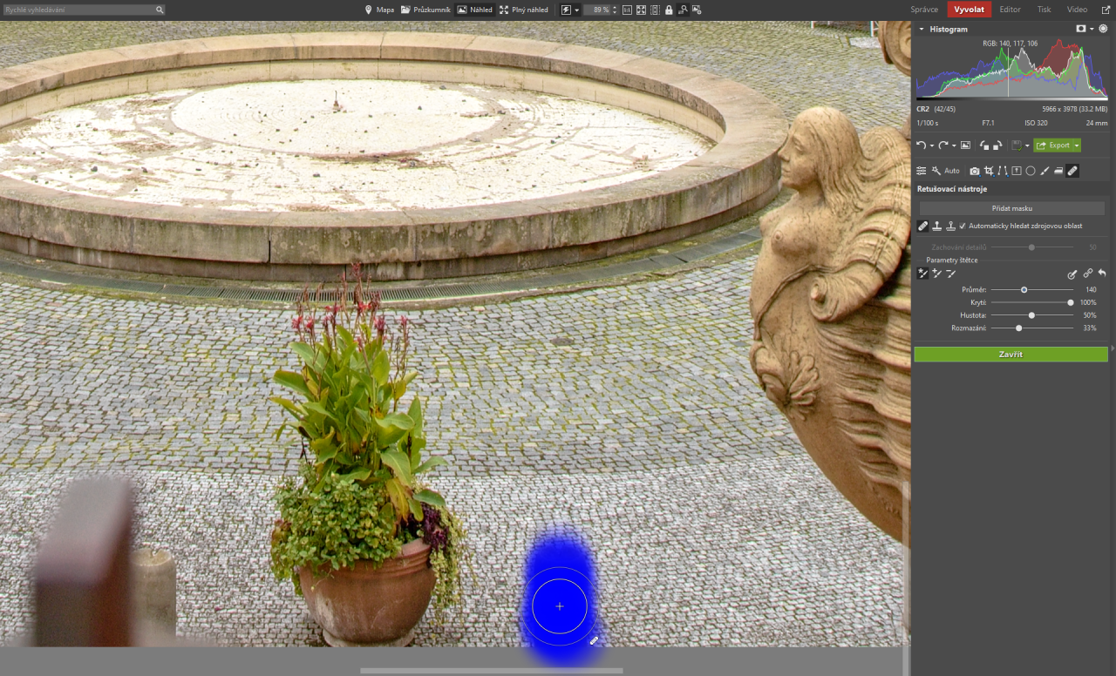
Task: Apply Auto enhancement
Action: 945,171
